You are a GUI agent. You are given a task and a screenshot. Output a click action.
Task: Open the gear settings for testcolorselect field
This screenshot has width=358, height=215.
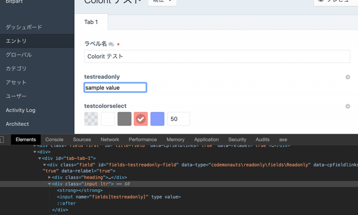point(348,106)
